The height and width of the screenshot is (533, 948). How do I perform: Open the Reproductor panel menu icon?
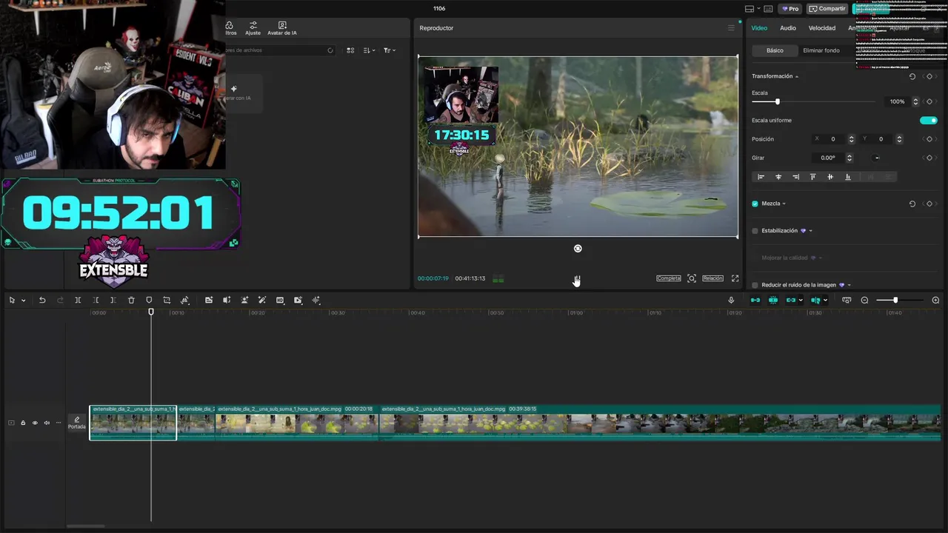(x=731, y=28)
